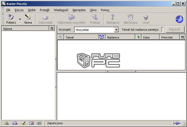Image resolution: width=187 pixels, height=127 pixels.
Task: Open Composer from status bar icon
Action: 23,123
